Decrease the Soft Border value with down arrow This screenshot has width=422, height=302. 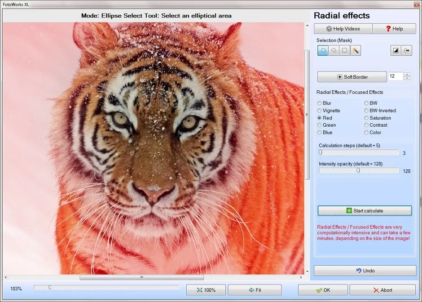[407, 79]
